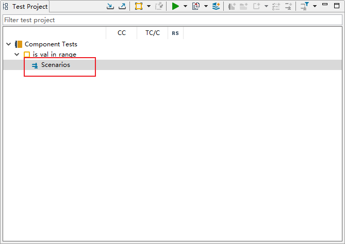
Task: Click the blue Scenarios icon in tree
Action: [35, 65]
